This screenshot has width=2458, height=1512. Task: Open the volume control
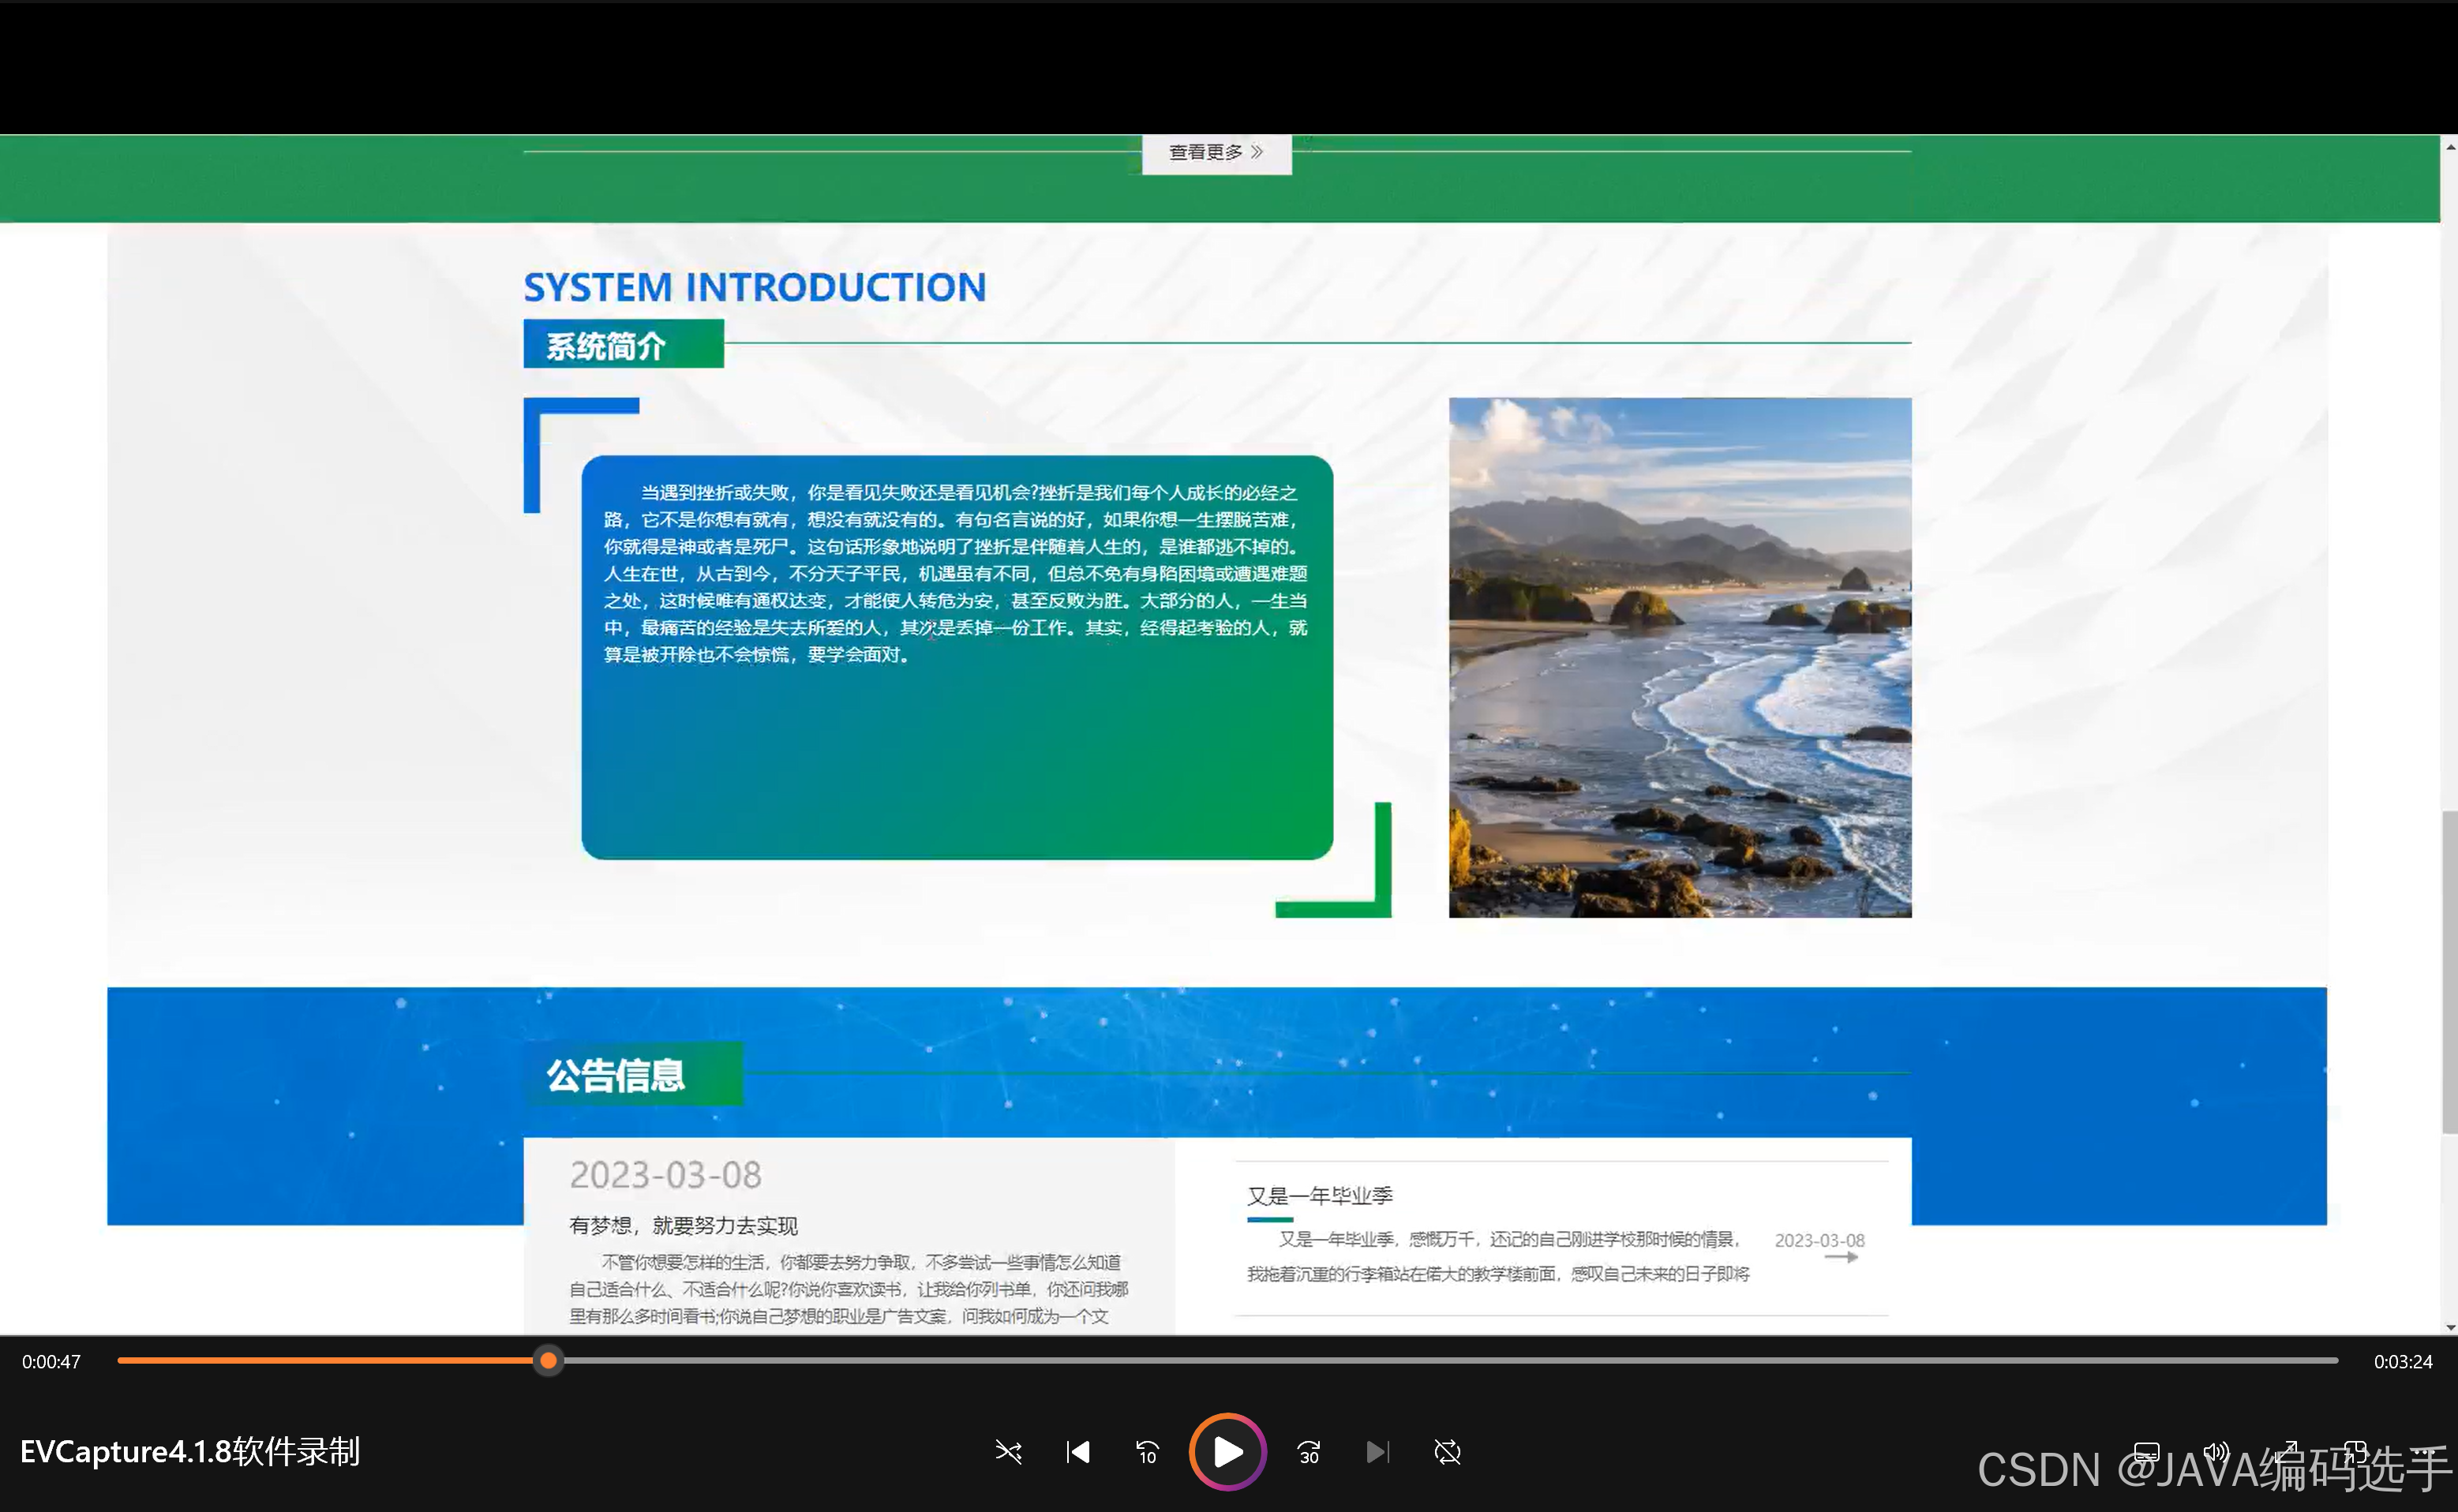click(2216, 1451)
